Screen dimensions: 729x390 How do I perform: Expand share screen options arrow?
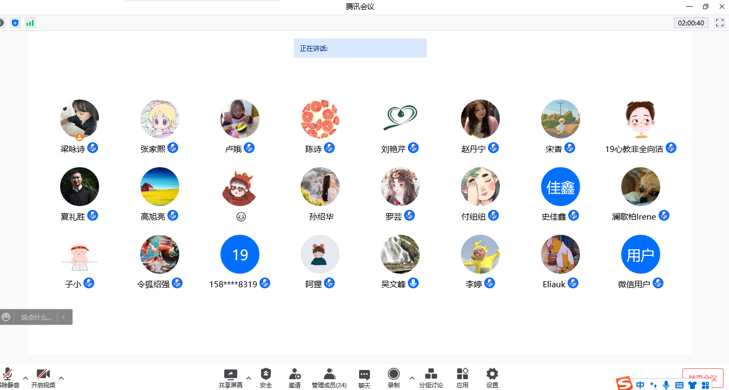[249, 378]
